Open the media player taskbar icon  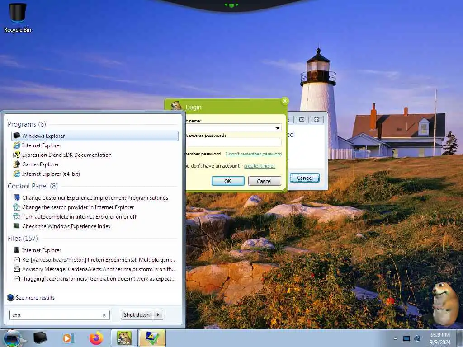pyautogui.click(x=67, y=338)
